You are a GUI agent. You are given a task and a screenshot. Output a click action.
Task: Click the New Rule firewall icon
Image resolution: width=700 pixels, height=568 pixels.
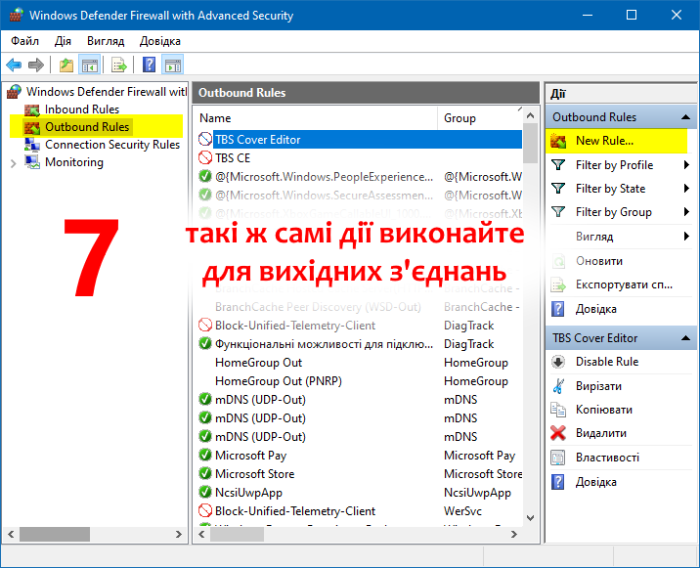(558, 141)
